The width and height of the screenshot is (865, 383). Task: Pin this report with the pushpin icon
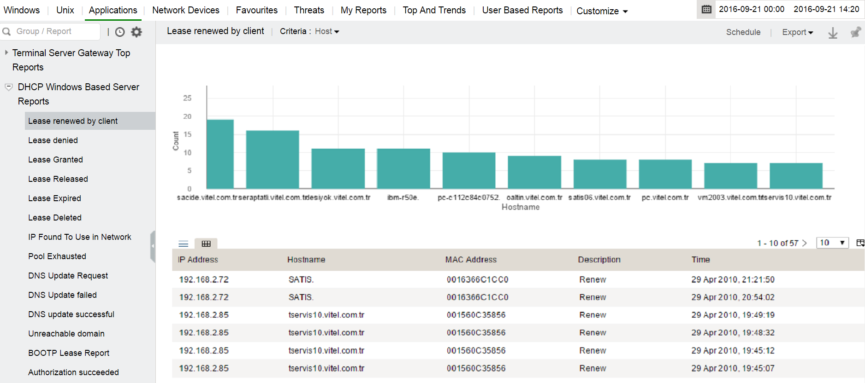tap(855, 32)
